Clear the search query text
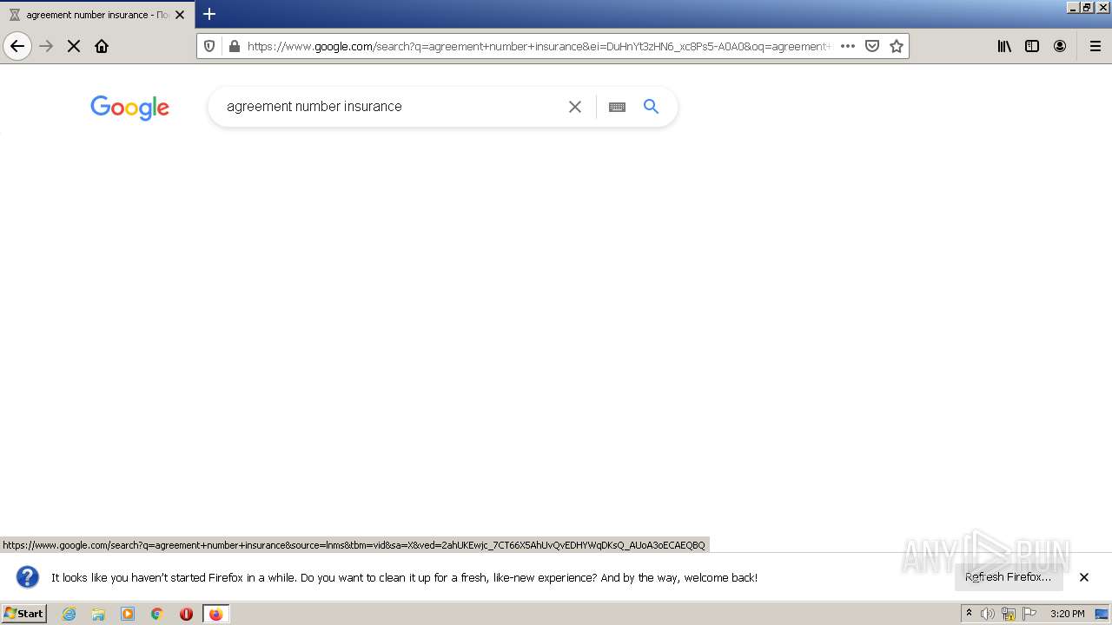This screenshot has height=625, width=1112. 575,107
